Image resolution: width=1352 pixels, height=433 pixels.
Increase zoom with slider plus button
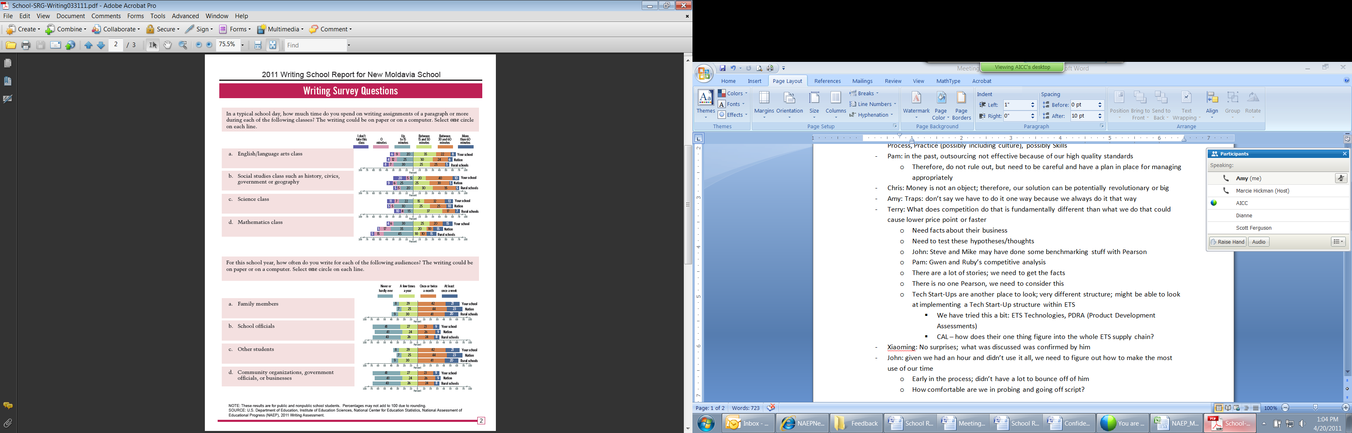coord(1346,408)
